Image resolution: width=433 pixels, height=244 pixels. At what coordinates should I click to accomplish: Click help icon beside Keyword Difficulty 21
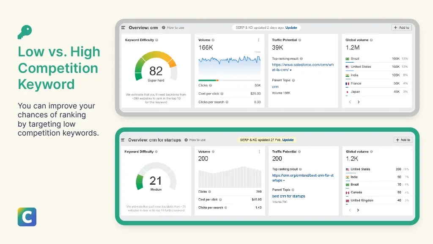tap(156, 152)
